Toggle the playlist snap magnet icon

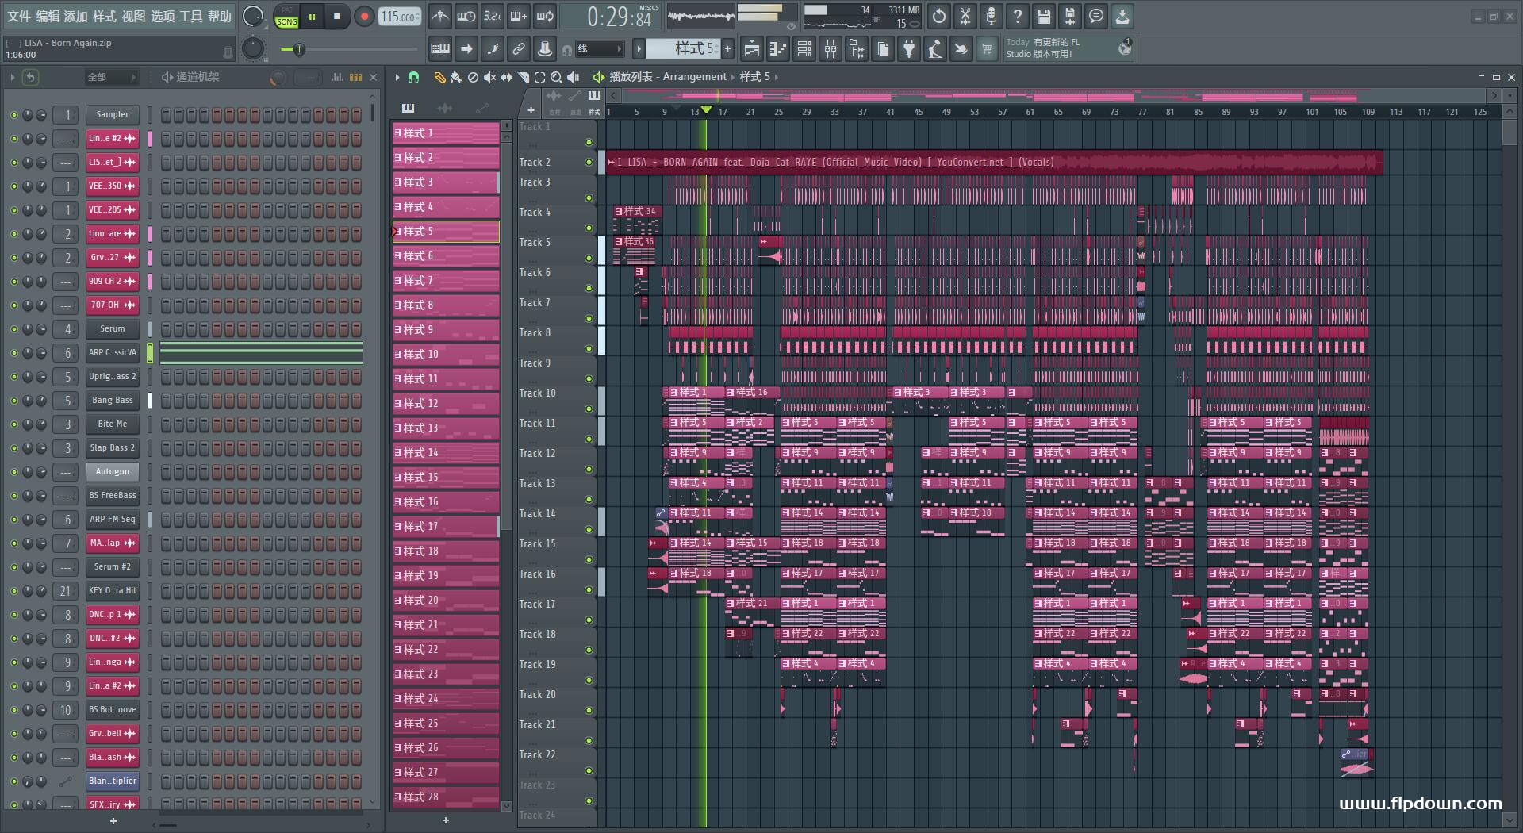(x=413, y=77)
